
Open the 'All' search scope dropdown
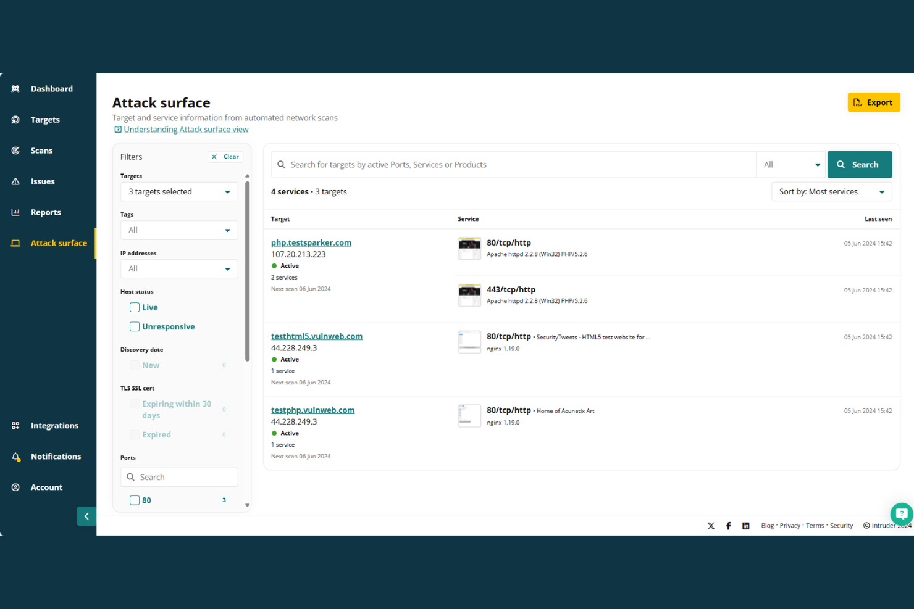coord(791,165)
